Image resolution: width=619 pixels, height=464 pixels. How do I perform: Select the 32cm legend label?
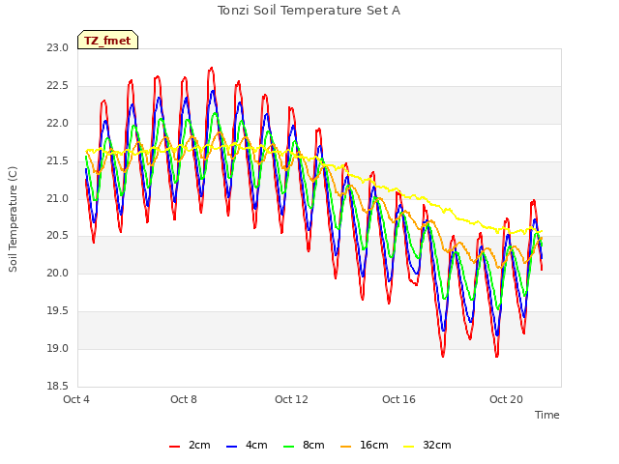click(436, 445)
